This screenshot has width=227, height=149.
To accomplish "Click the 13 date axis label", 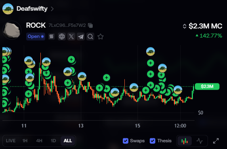I will [x=81, y=126].
